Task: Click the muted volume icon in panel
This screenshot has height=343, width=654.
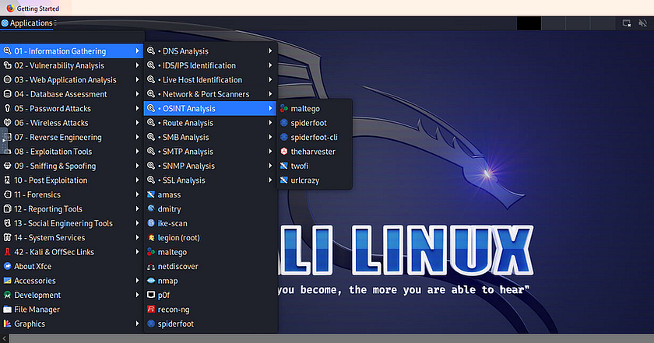Action: pyautogui.click(x=642, y=23)
